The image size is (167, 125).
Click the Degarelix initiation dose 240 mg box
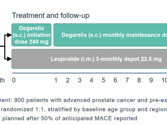[31, 35]
